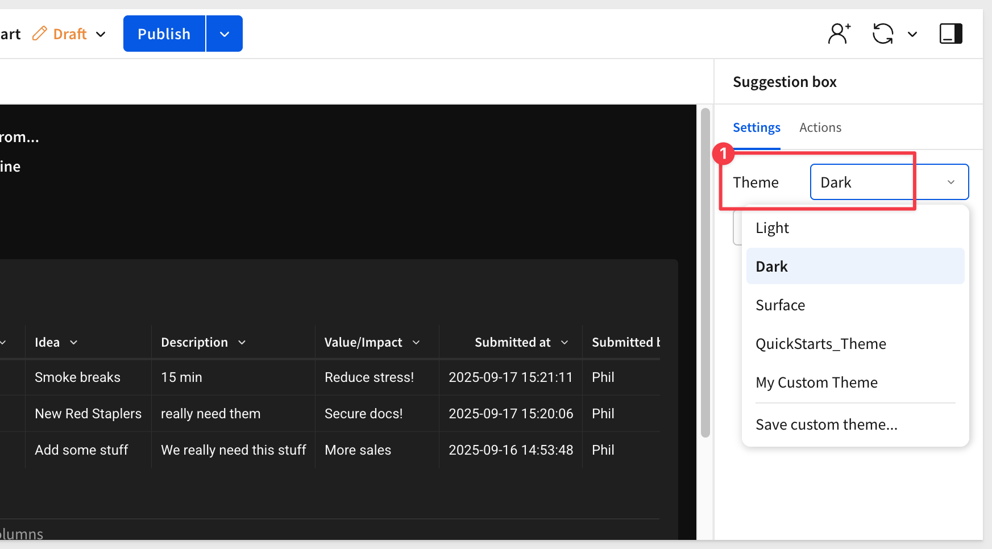Switch to the Actions tab
The image size is (992, 549).
[x=820, y=127]
